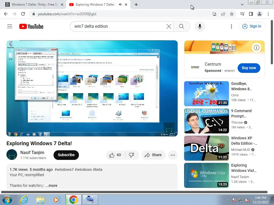Open Chrome profile avatar

point(260,14)
